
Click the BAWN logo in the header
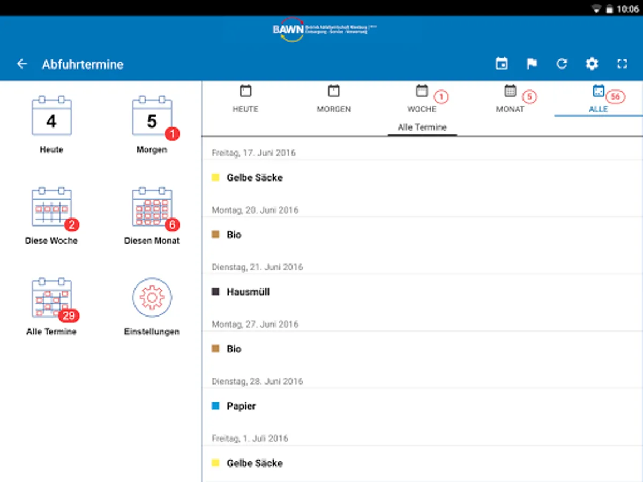[324, 29]
